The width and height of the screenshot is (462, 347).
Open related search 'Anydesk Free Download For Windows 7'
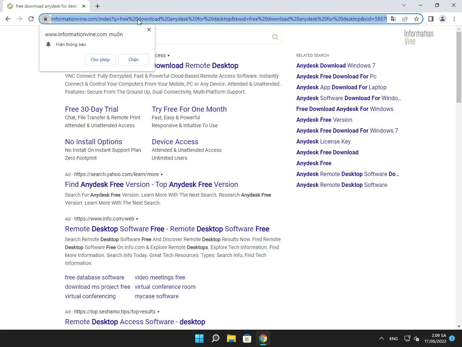pyautogui.click(x=347, y=130)
